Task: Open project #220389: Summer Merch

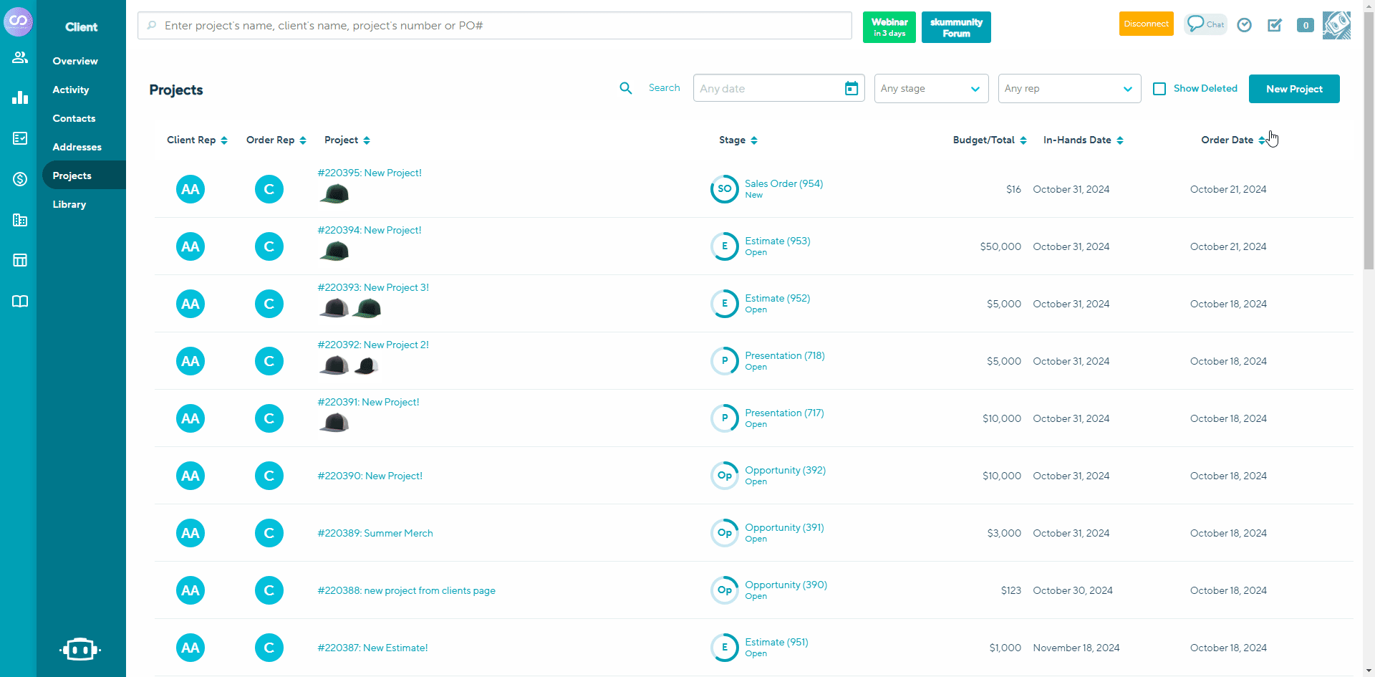Action: pos(375,533)
